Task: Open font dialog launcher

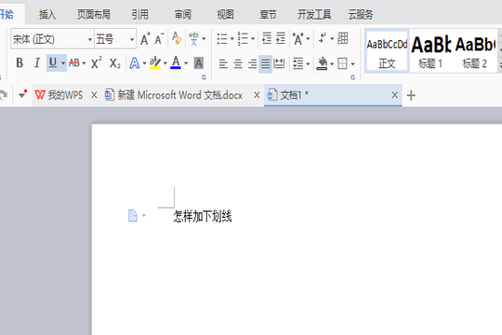Action: [204, 77]
